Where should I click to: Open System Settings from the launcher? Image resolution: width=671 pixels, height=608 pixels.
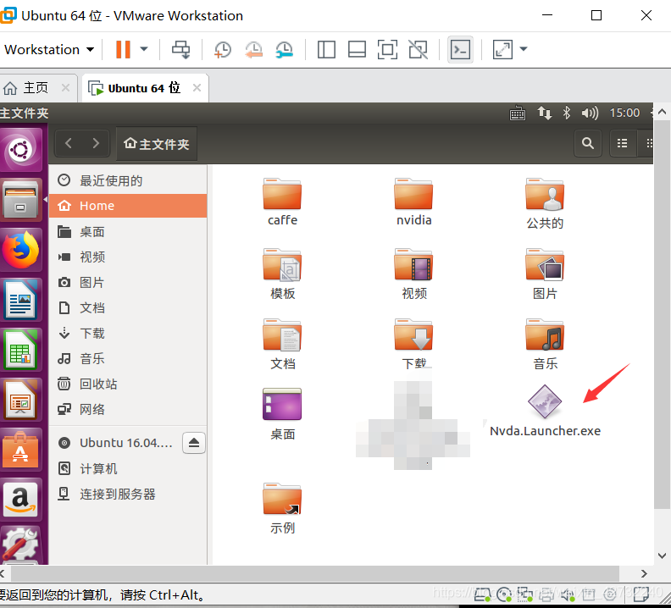20,544
